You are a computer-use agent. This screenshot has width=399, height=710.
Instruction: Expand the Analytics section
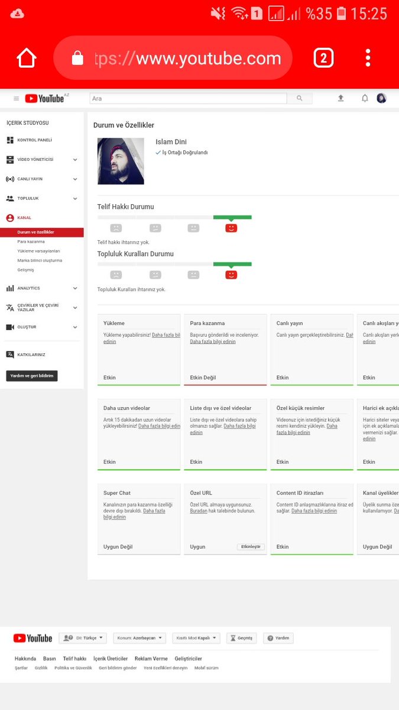click(x=75, y=288)
